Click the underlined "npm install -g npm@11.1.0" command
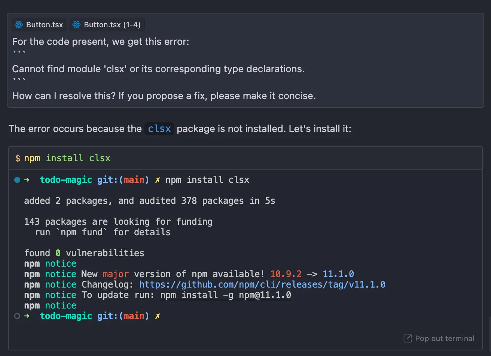Screen dimensions: 491x356 [226, 295]
